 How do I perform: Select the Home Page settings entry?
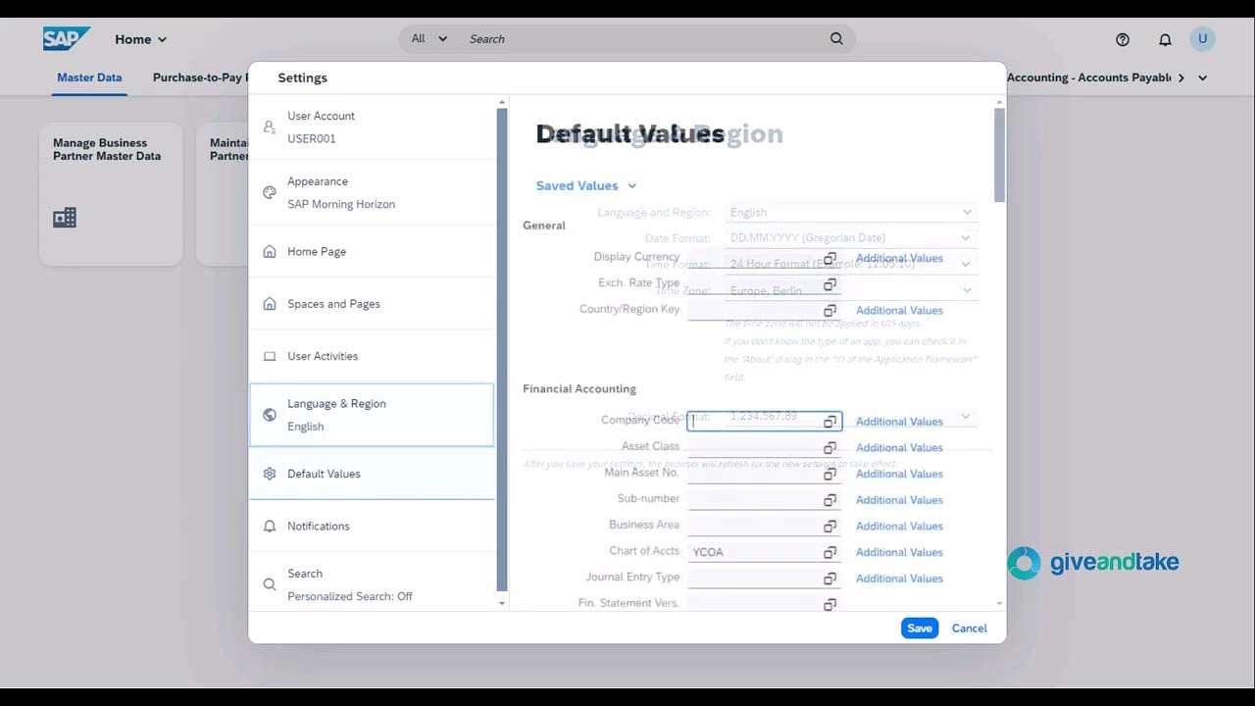pyautogui.click(x=372, y=252)
